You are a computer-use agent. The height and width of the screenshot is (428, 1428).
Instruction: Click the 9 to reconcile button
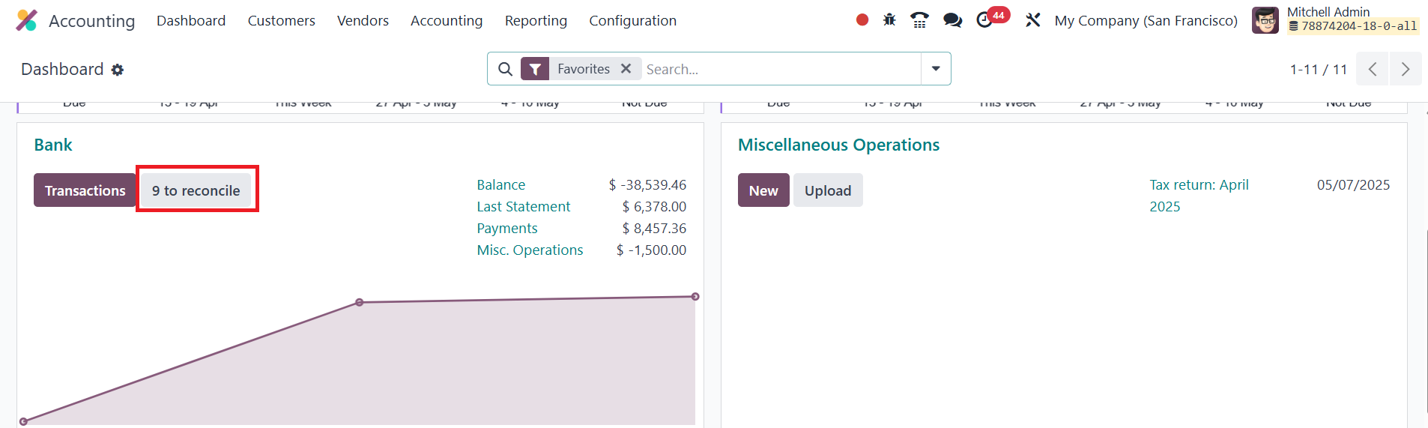pyautogui.click(x=196, y=190)
